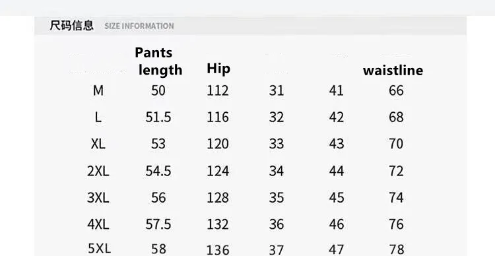Select the M size row label
This screenshot has width=495, height=256.
(x=98, y=90)
